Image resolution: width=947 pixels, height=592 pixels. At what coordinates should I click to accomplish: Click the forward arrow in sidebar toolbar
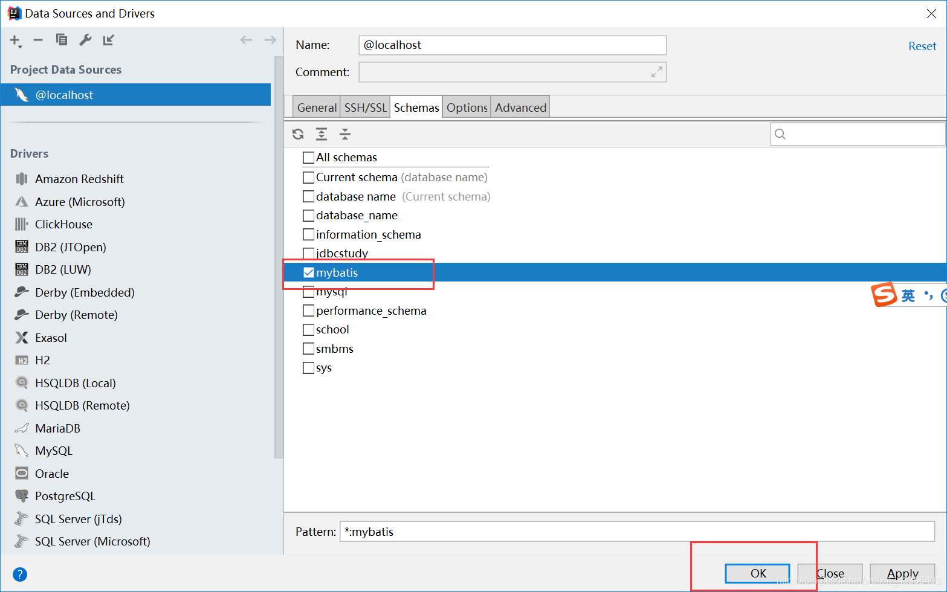[270, 40]
